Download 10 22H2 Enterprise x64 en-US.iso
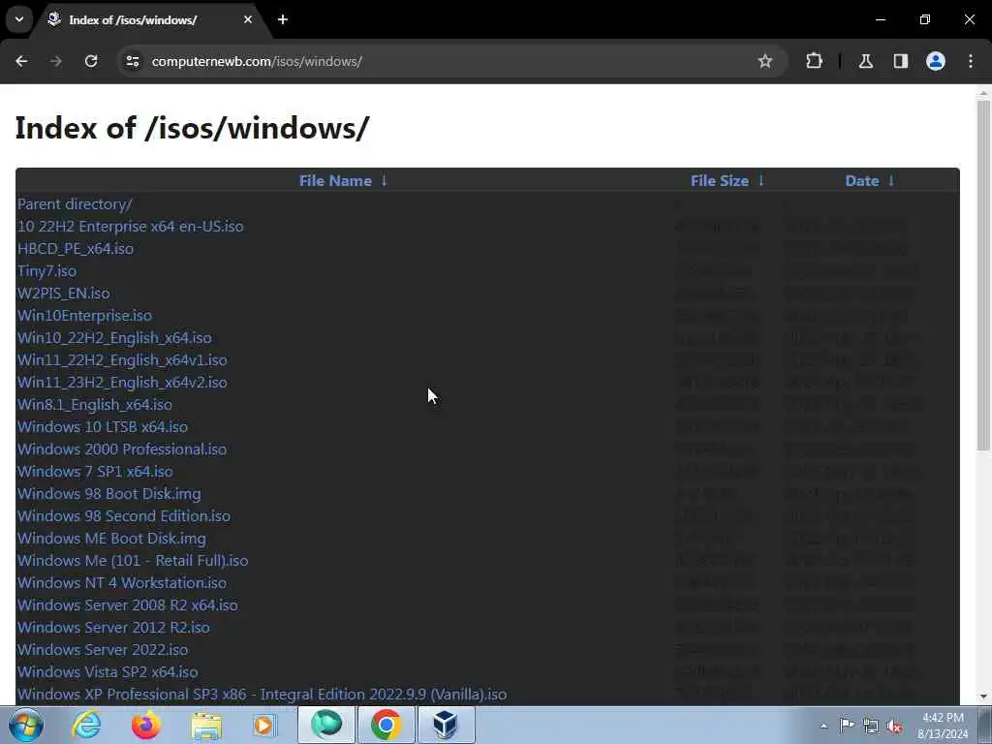 coord(131,227)
